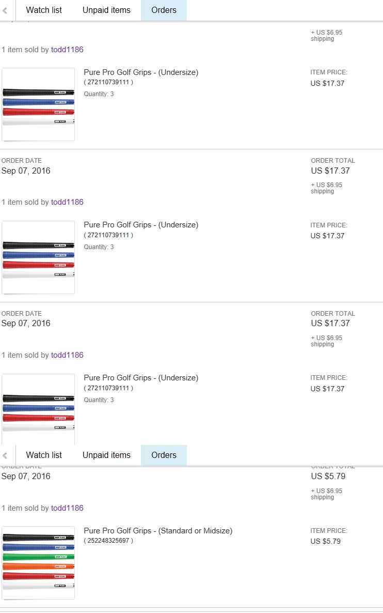Select the Orders tab in the upper bar
This screenshot has height=613, width=383.
pos(164,10)
